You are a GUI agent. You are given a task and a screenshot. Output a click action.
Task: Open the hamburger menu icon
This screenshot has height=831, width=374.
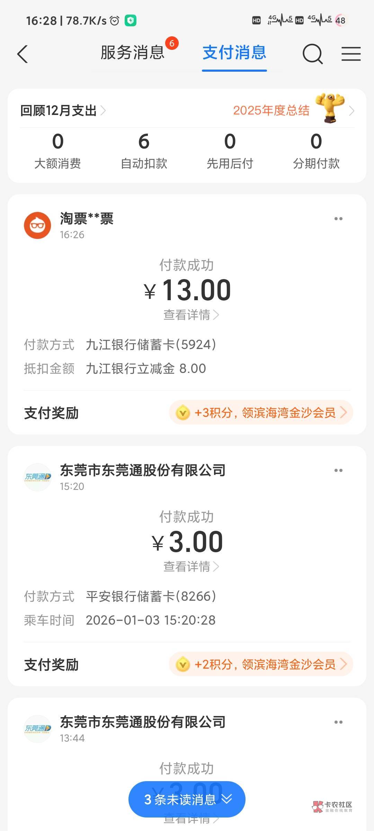[x=351, y=54]
